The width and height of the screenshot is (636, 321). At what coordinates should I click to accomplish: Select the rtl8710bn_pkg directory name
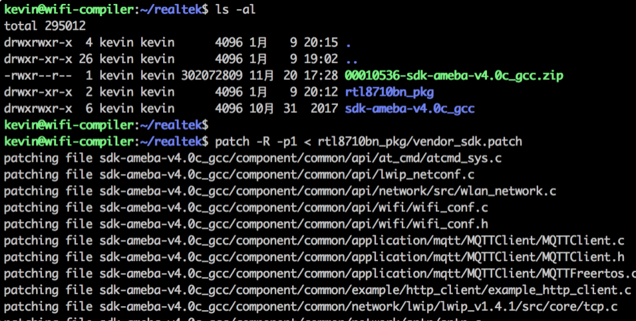[390, 92]
